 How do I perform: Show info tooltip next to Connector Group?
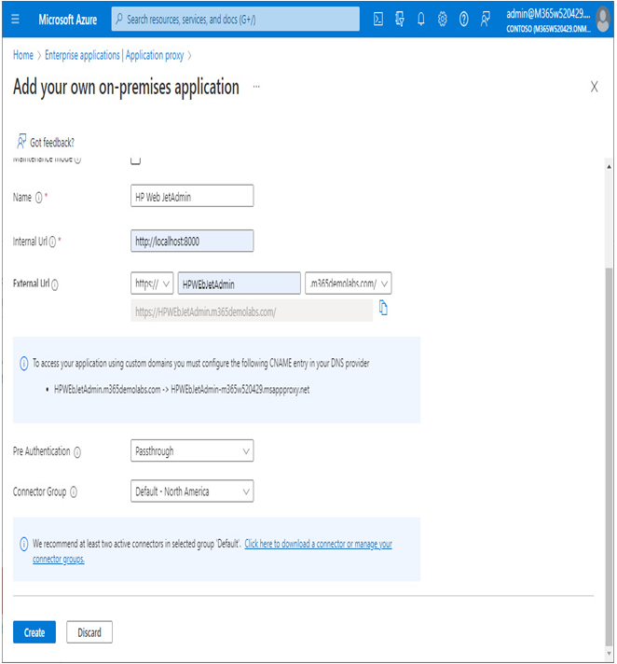(x=74, y=492)
